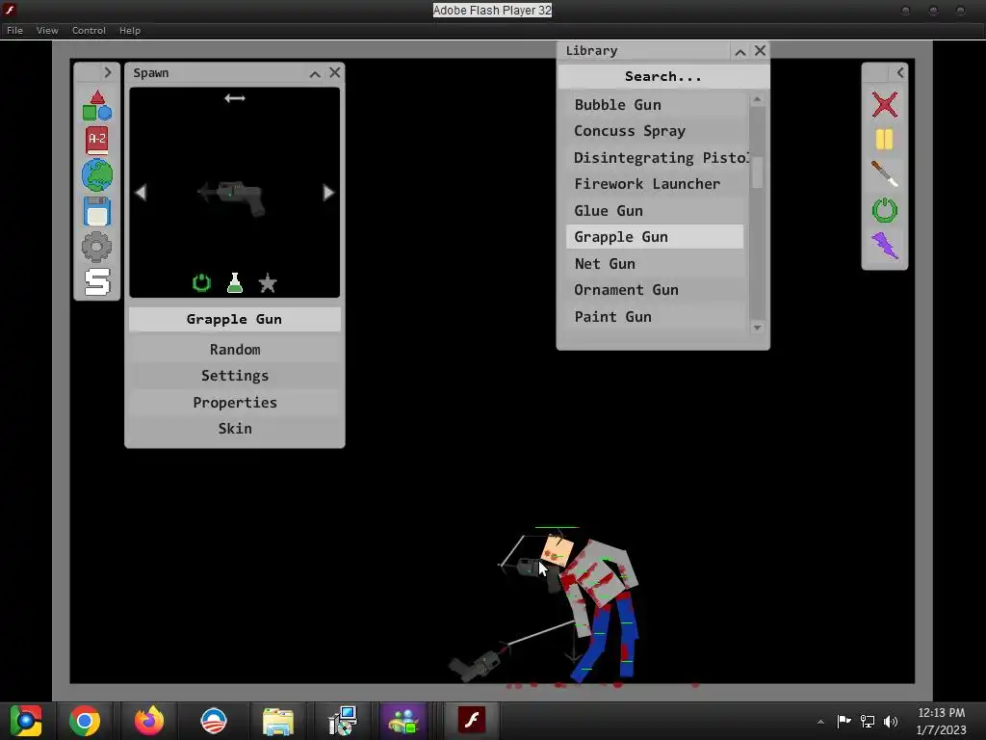Image resolution: width=986 pixels, height=740 pixels.
Task: Open the shapes spawn tool icon
Action: click(x=97, y=105)
